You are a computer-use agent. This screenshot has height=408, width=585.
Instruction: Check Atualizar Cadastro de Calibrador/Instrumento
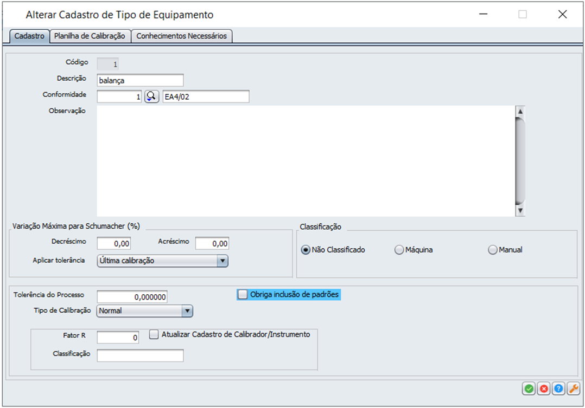pos(154,334)
